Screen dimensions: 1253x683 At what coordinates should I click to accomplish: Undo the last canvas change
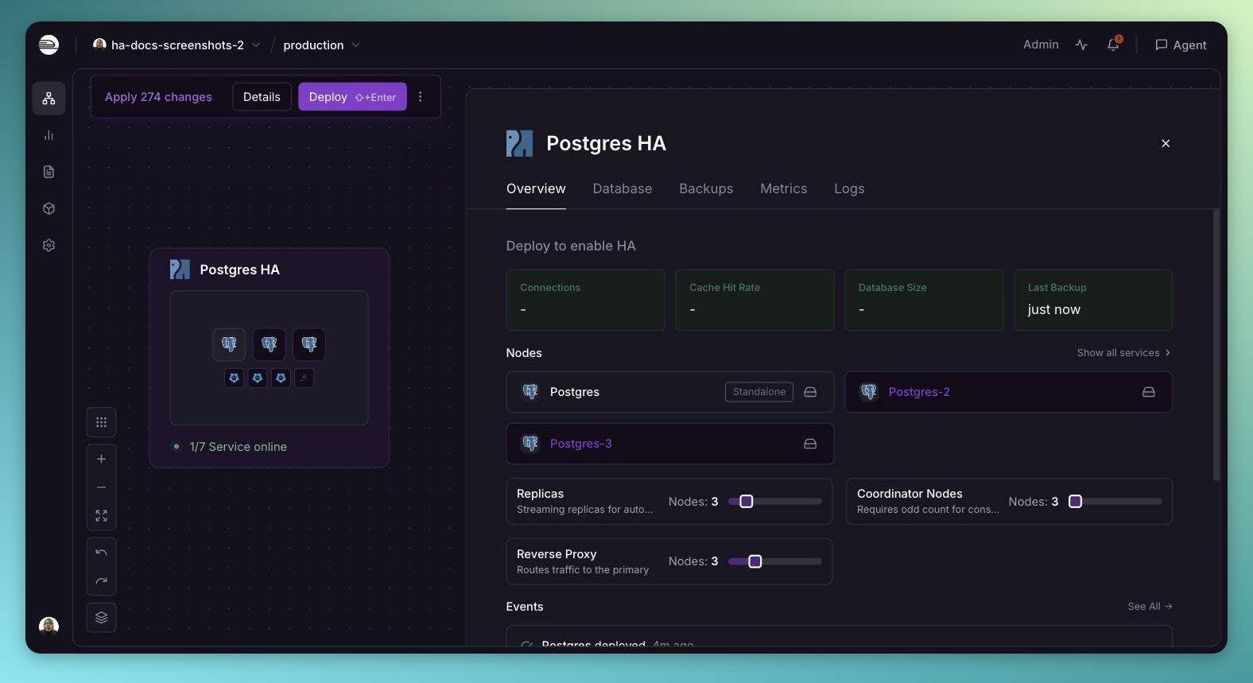coord(102,553)
